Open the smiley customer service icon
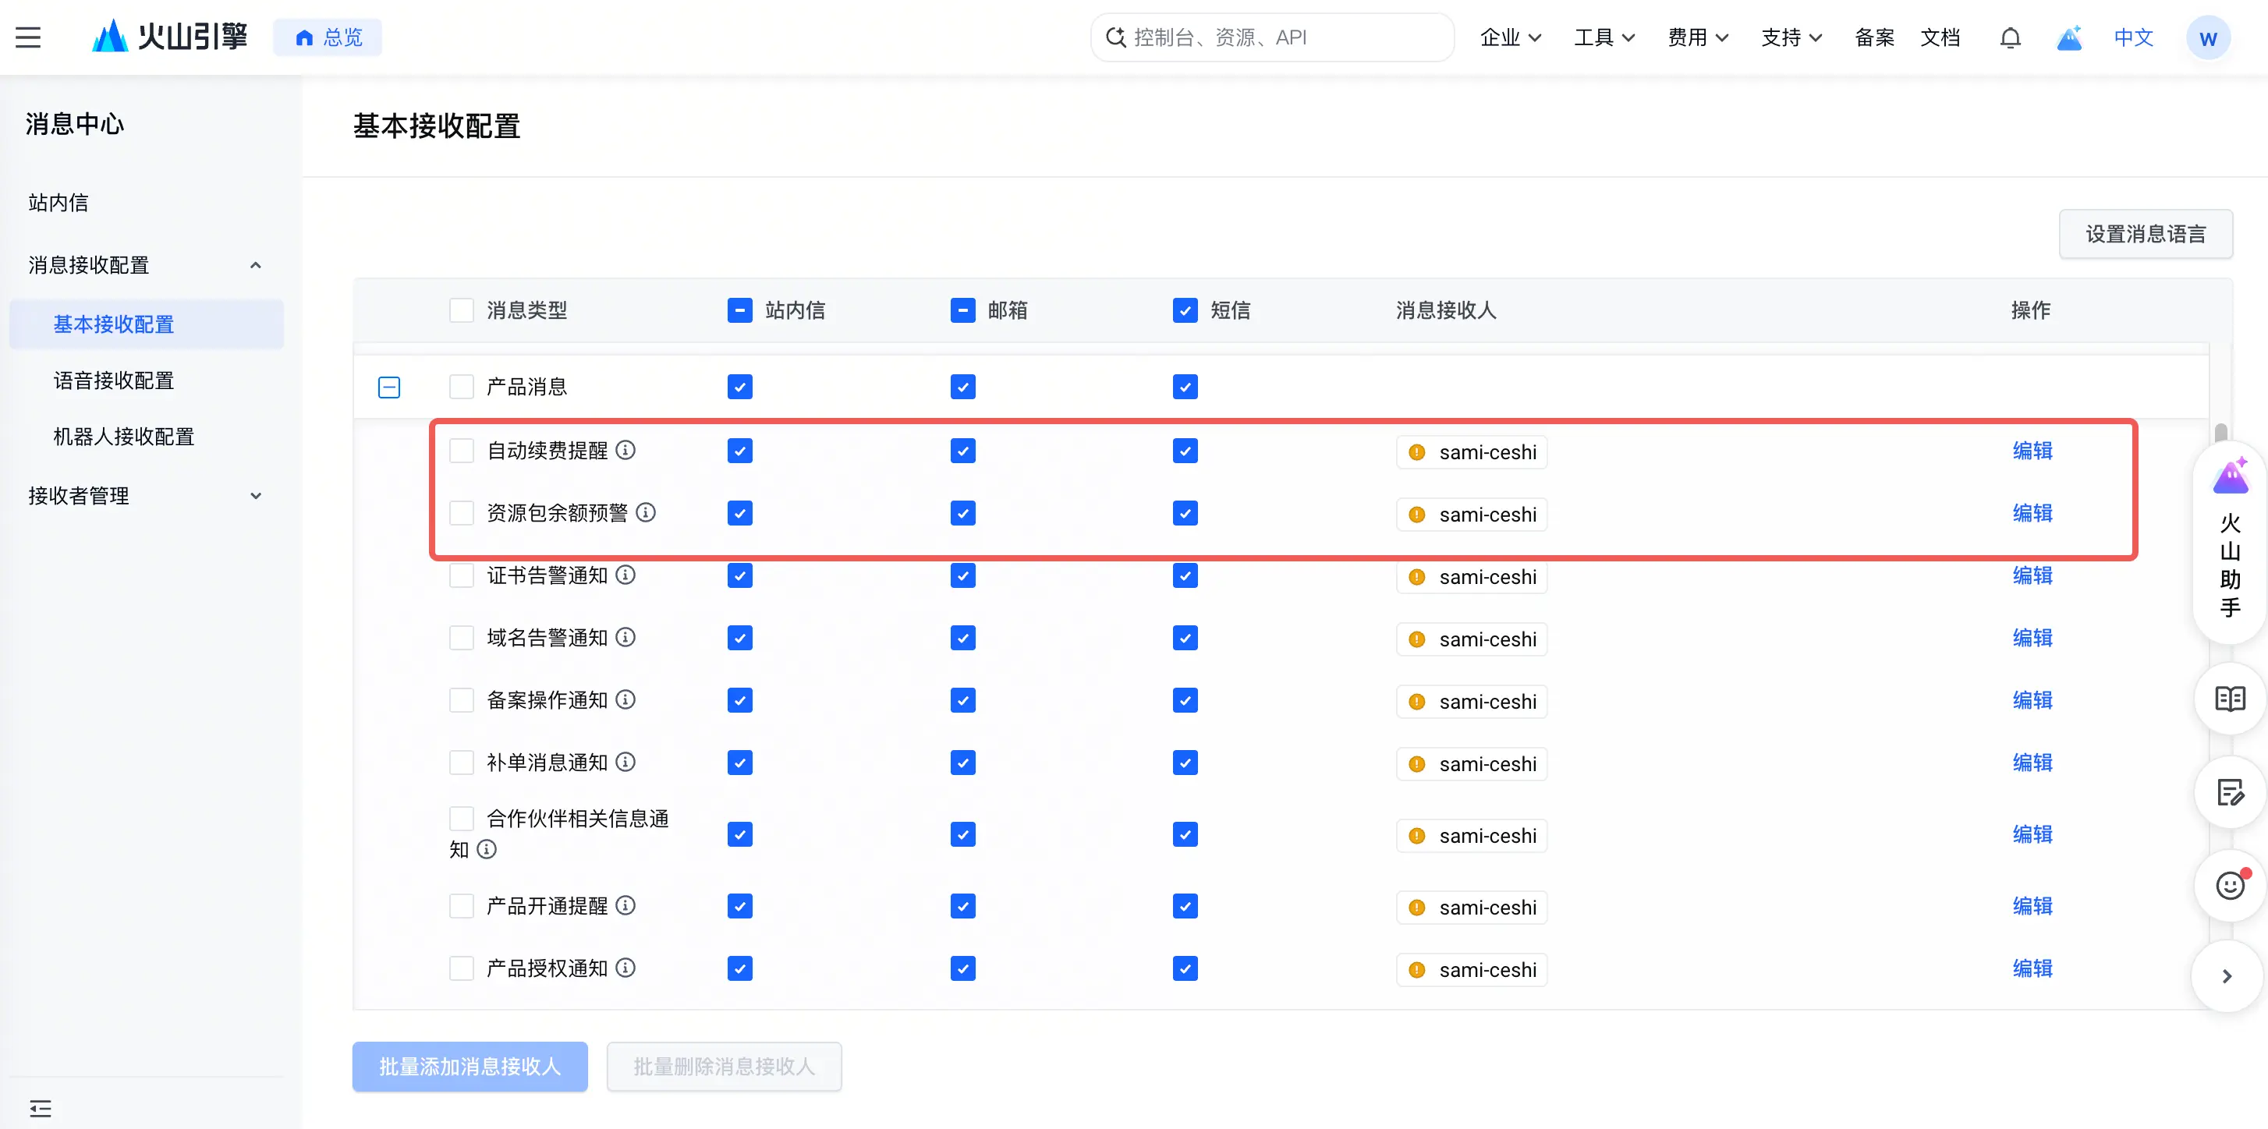Viewport: 2268px width, 1129px height. click(x=2230, y=885)
